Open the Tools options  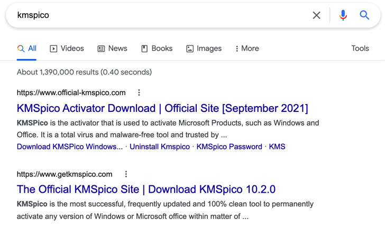click(360, 49)
